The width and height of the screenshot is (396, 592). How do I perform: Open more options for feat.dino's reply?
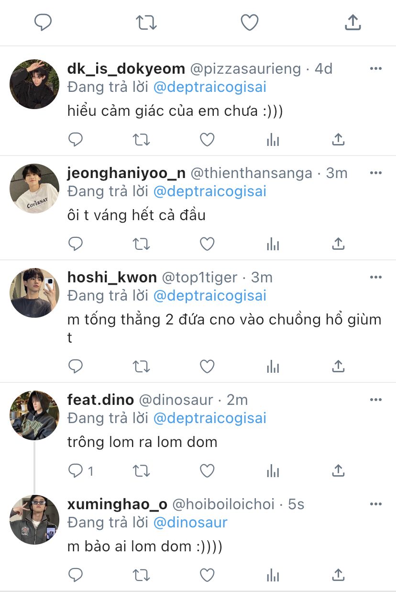376,400
